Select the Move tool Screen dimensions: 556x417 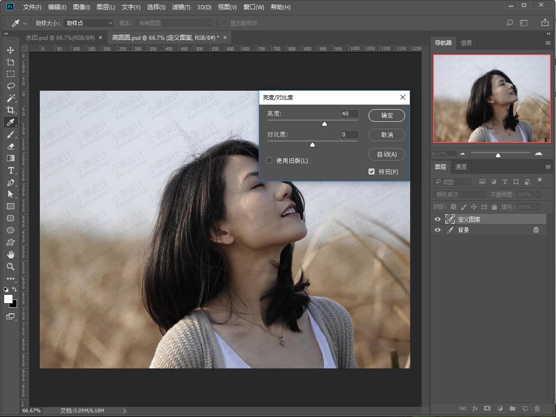pos(10,50)
